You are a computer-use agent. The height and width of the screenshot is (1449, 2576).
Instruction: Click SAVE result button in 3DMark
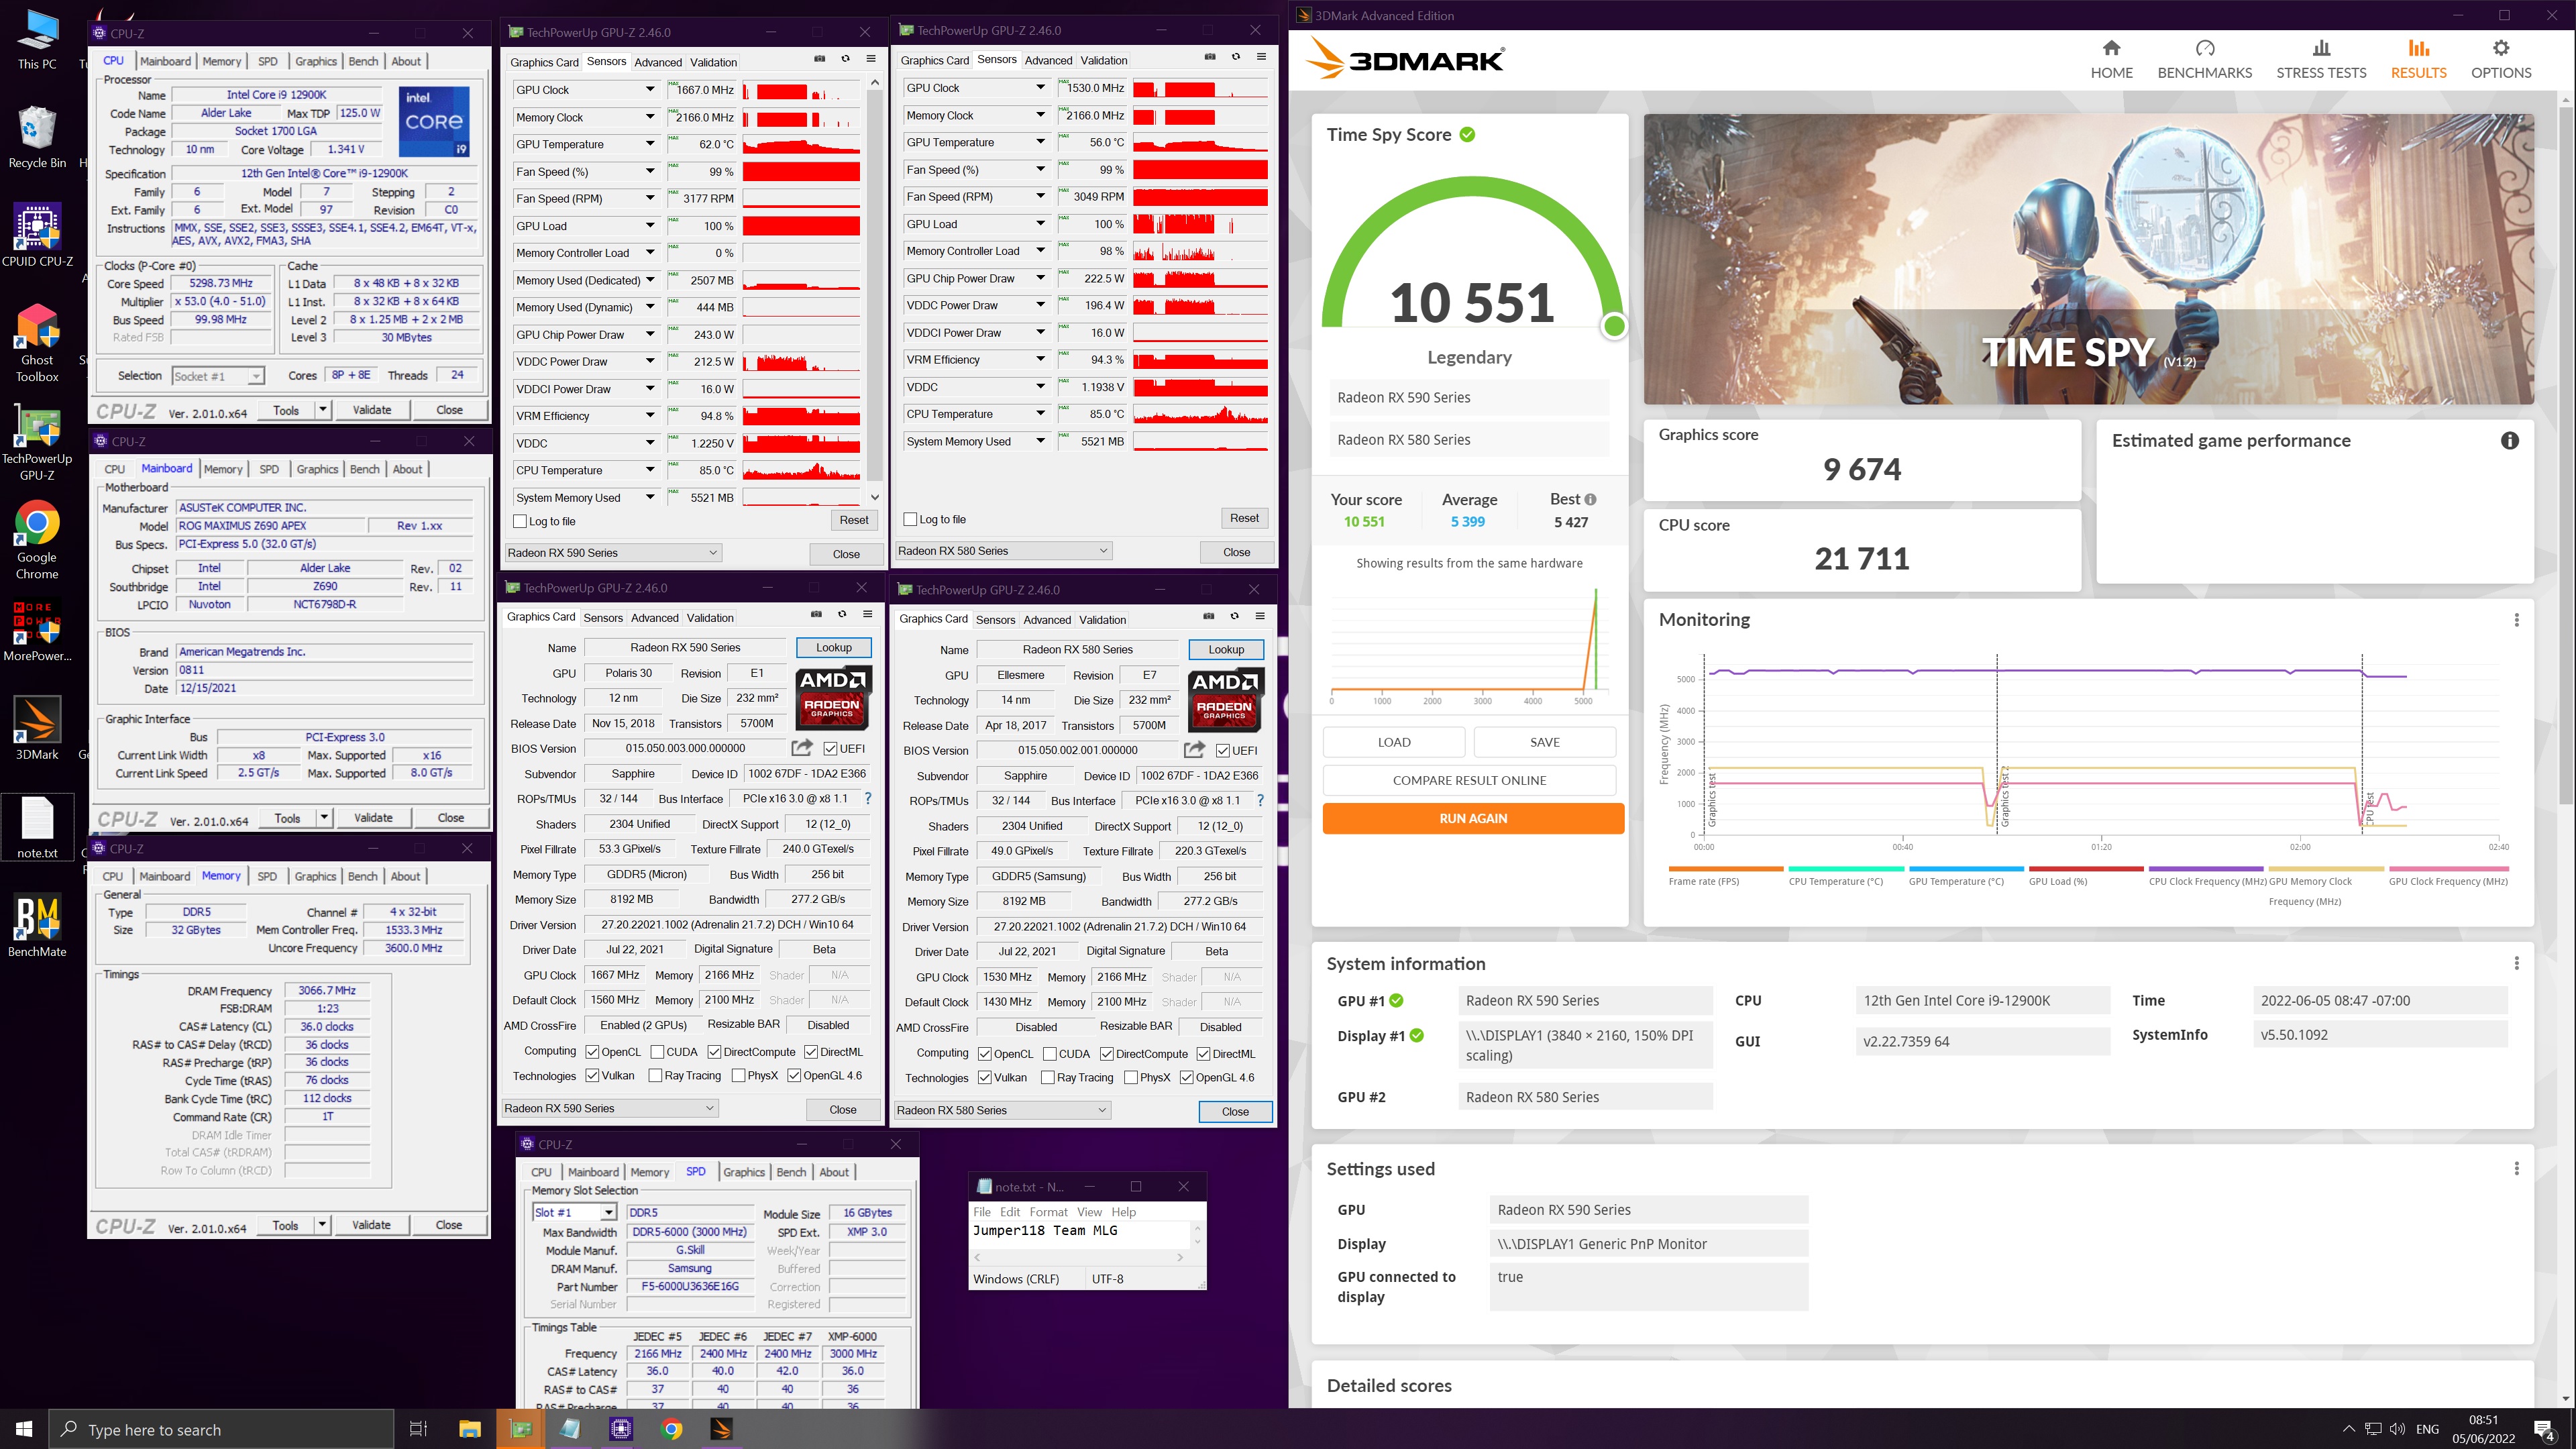pyautogui.click(x=1544, y=742)
